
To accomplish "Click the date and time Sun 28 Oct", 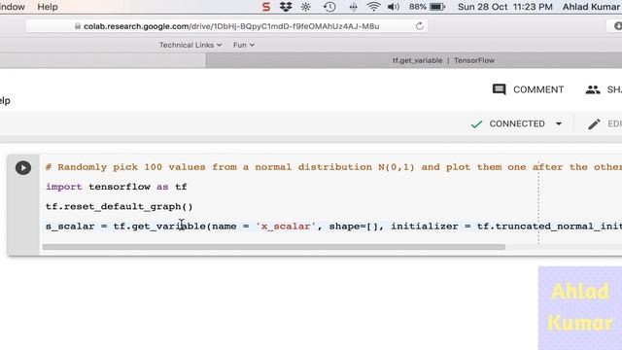I will (505, 7).
